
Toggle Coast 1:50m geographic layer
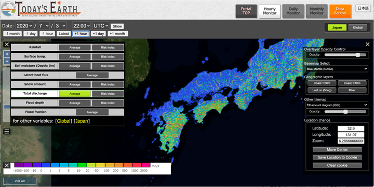pos(322,83)
